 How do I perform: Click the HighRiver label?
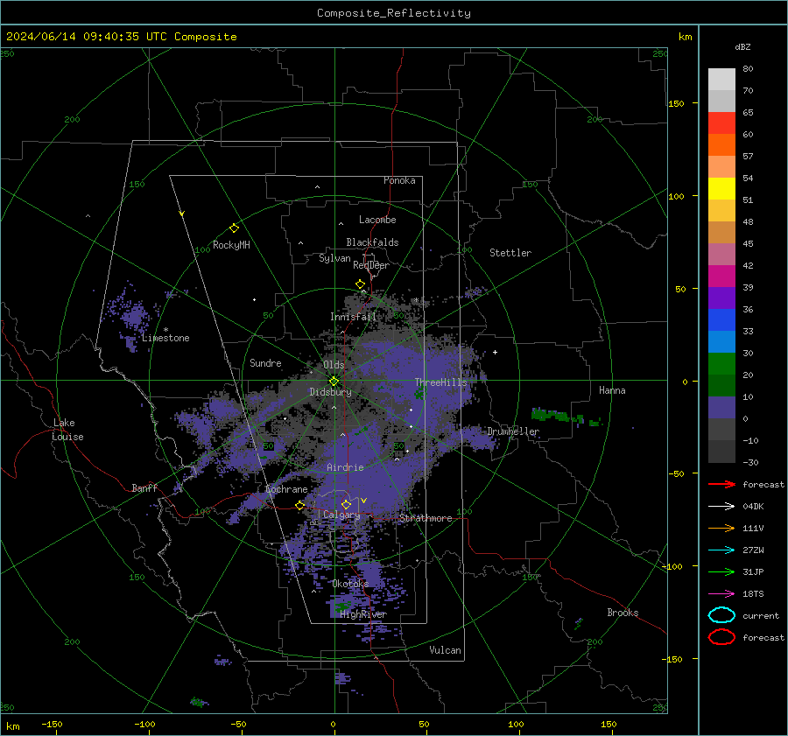tap(363, 614)
